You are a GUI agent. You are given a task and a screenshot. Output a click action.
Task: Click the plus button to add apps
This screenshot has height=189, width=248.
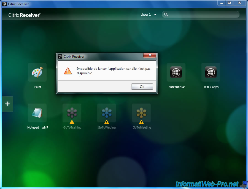7,104
